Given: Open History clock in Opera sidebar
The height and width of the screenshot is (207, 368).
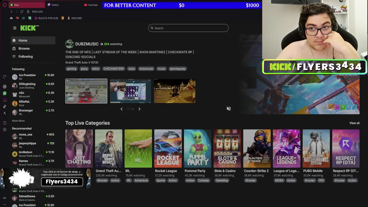Looking at the screenshot, I should coord(5,123).
